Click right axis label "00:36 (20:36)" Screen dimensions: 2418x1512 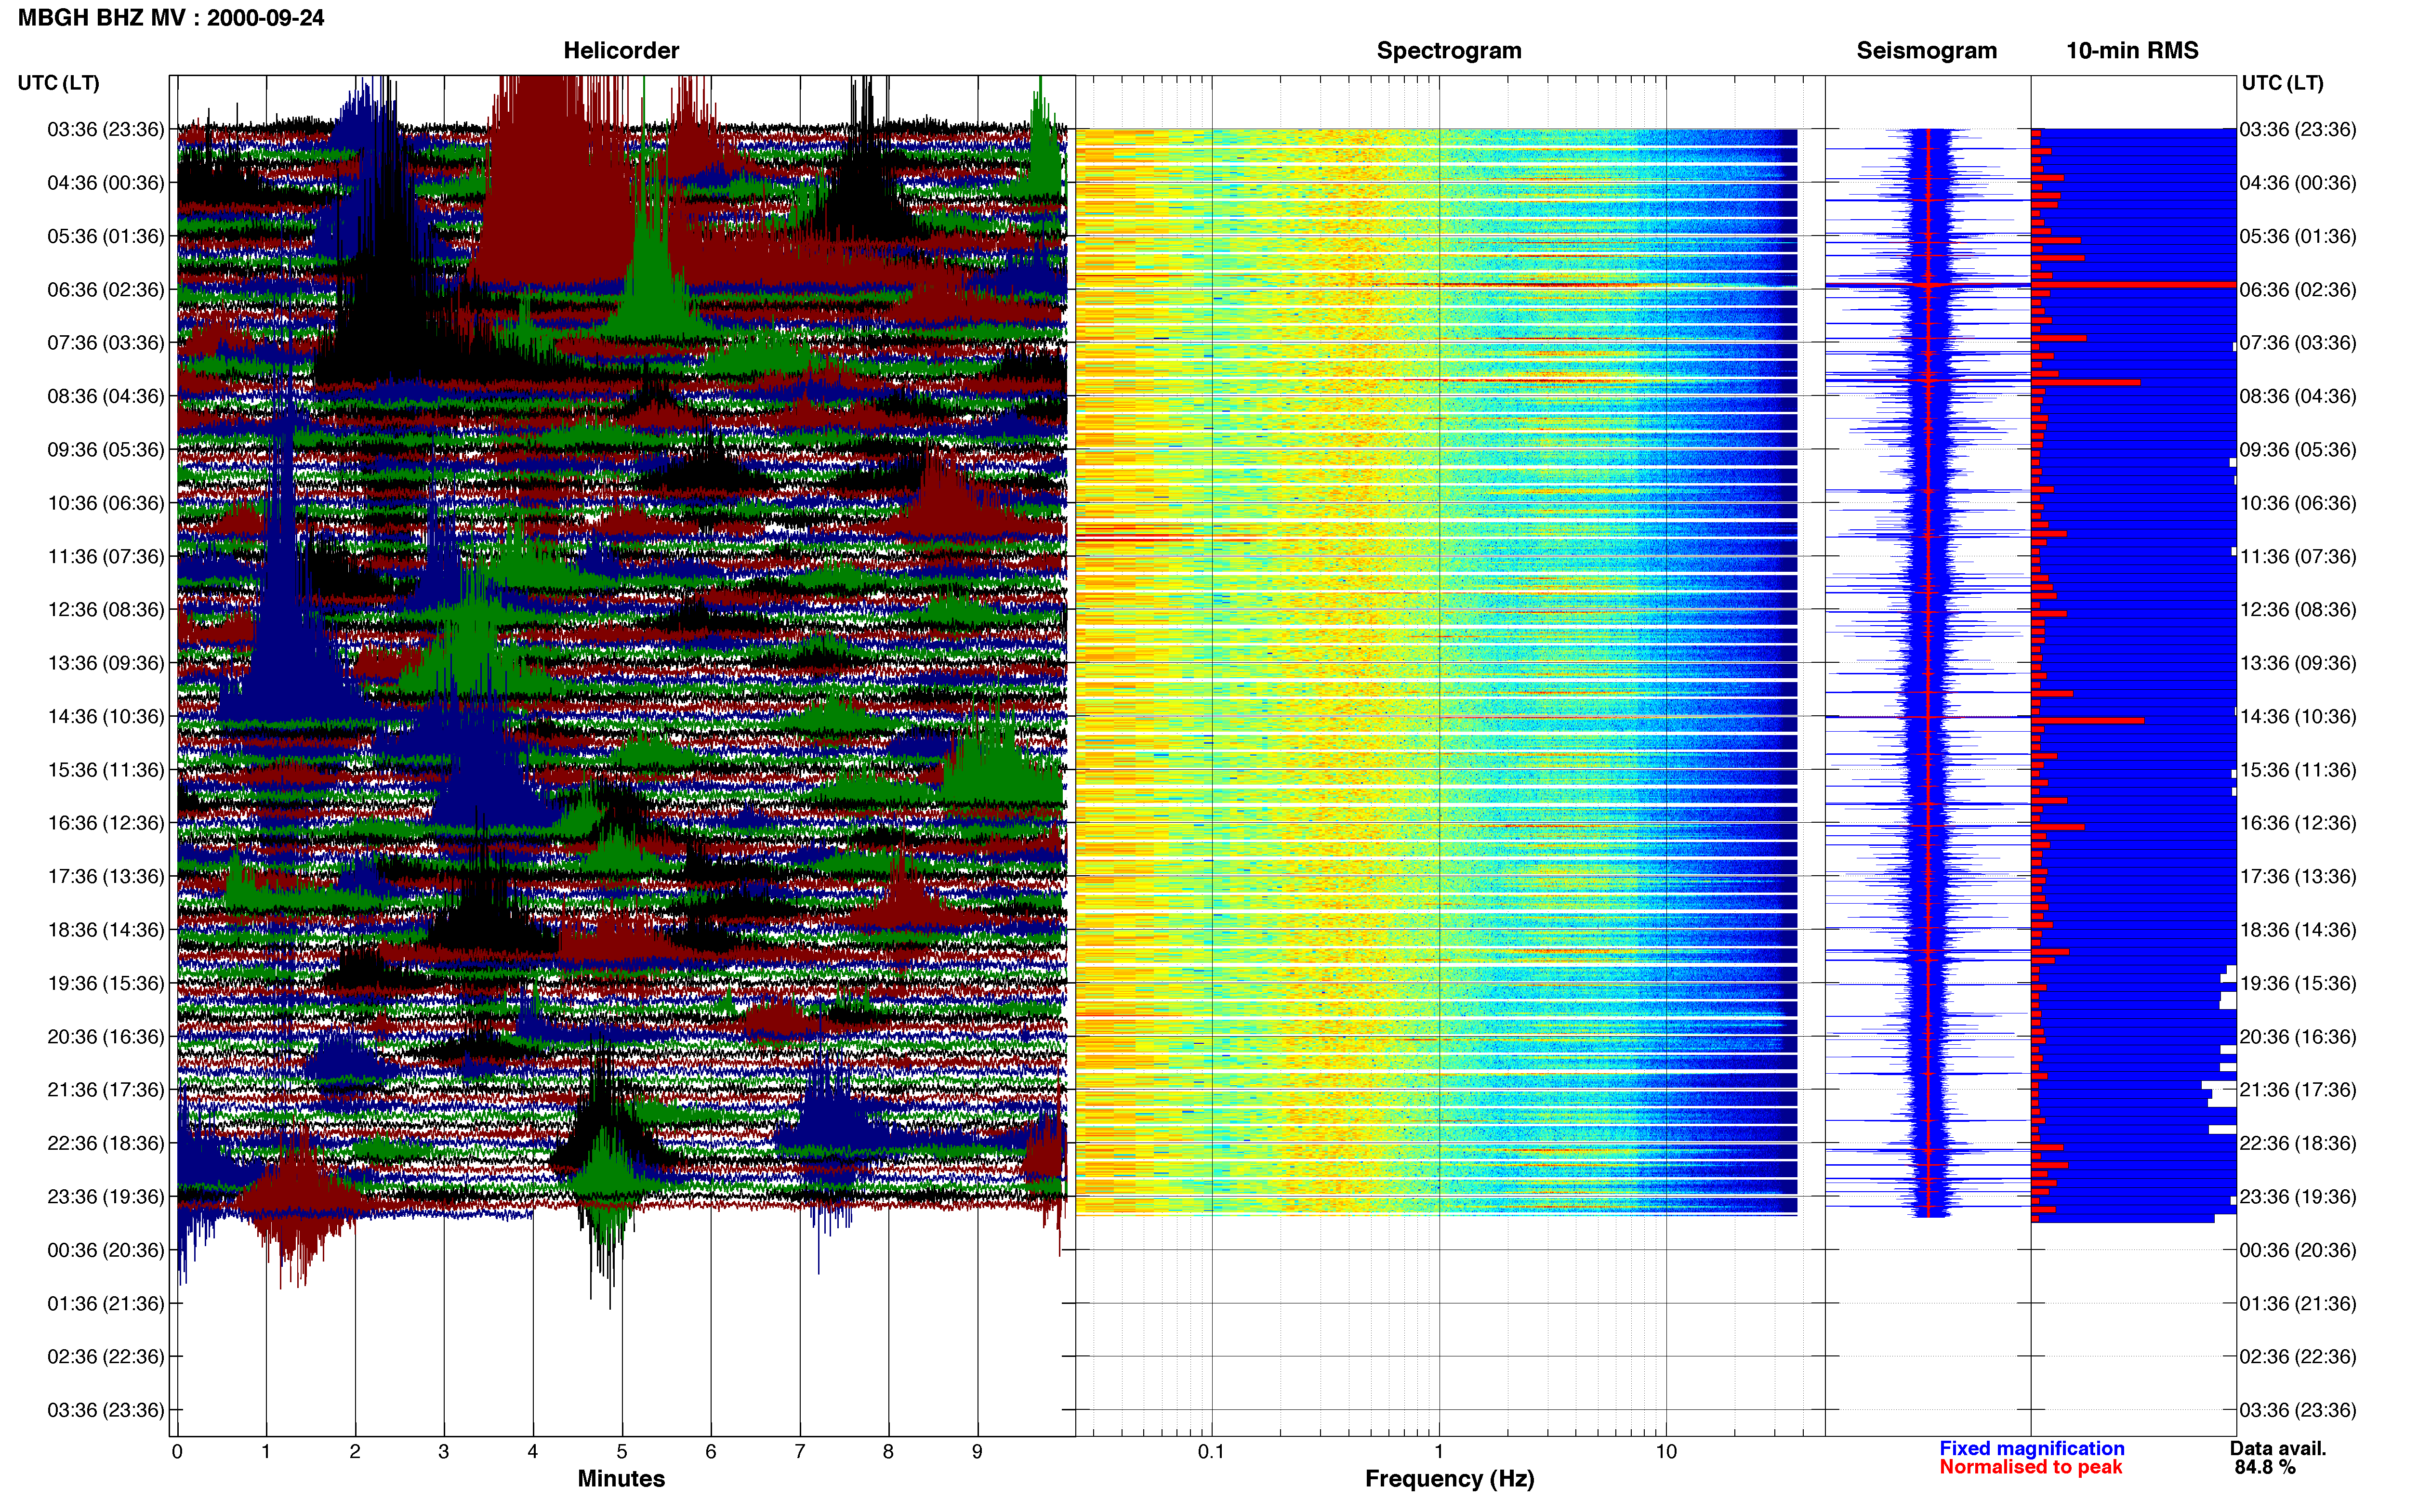[2298, 1250]
